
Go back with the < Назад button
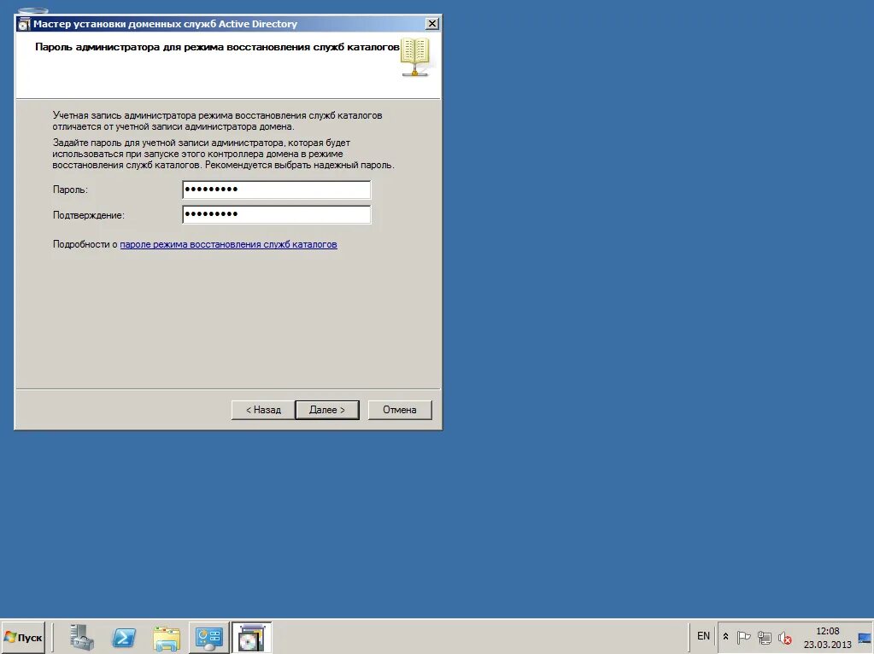point(263,410)
